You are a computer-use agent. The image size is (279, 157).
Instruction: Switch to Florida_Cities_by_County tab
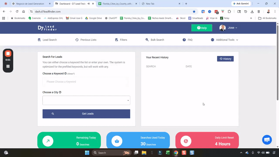[x=117, y=4]
